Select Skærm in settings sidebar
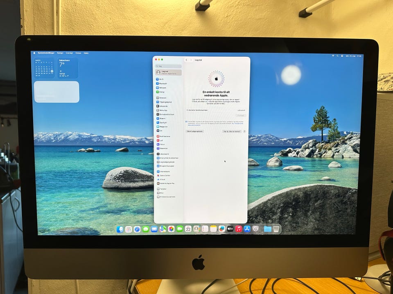 click(168, 118)
